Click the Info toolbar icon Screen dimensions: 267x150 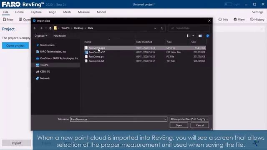click(223, 20)
